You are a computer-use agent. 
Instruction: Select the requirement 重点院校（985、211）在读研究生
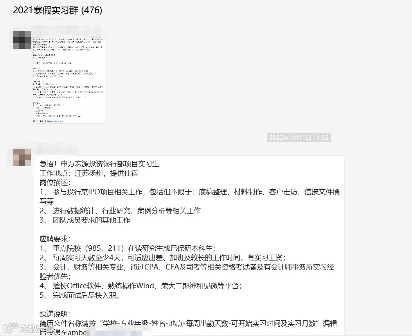128,248
